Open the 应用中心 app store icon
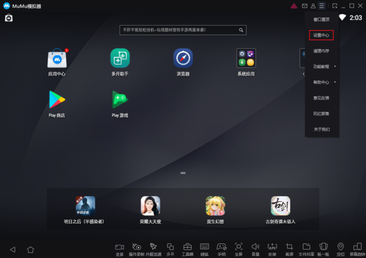 pos(57,59)
